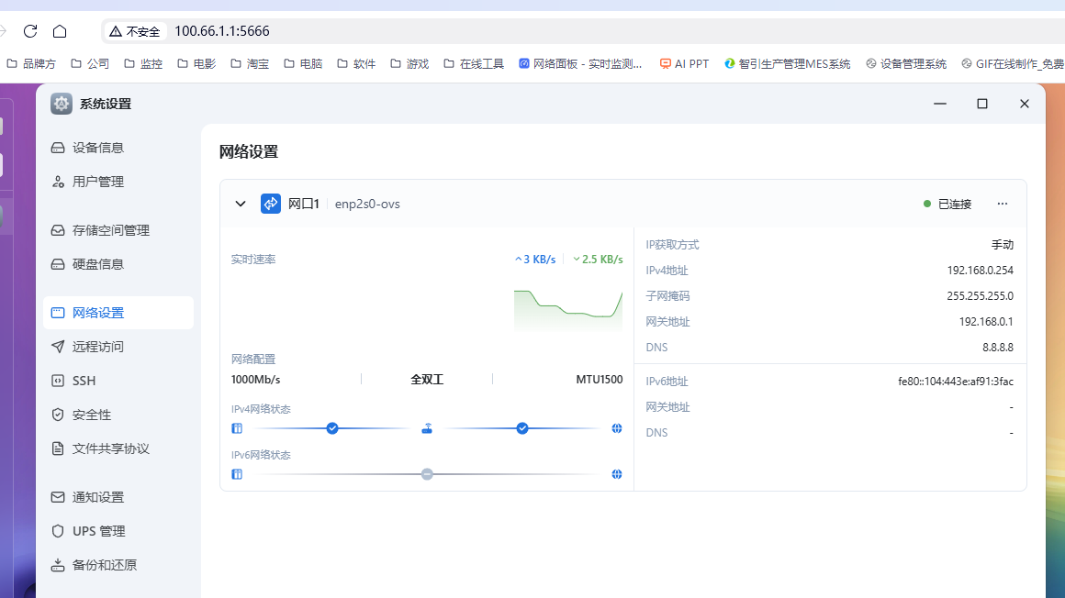The height and width of the screenshot is (598, 1065).
Task: Click the network port 1 blue icon
Action: point(271,204)
